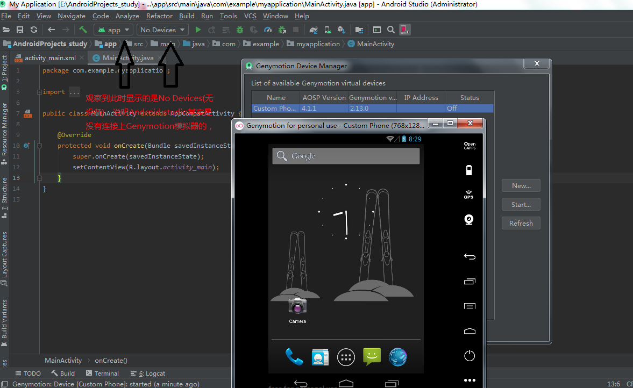The height and width of the screenshot is (388, 633).
Task: Select the Custom Phone device row
Action: tap(372, 108)
